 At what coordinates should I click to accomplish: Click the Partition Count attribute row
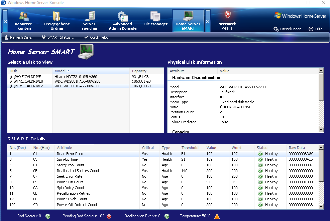click(243, 112)
